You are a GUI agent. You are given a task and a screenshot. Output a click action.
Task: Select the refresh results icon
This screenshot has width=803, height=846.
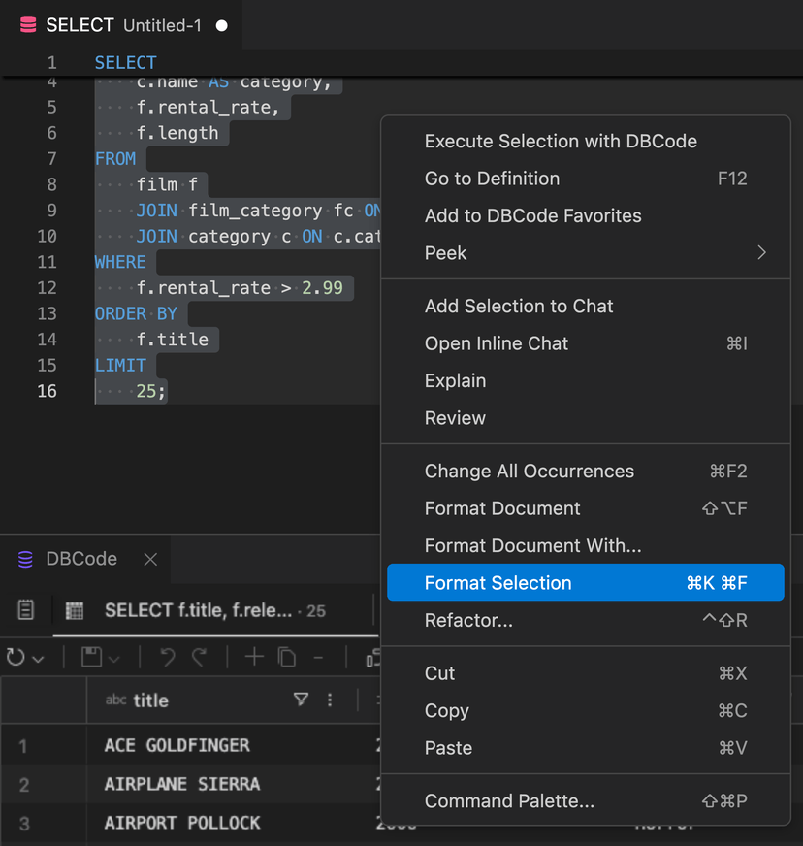pyautogui.click(x=16, y=658)
